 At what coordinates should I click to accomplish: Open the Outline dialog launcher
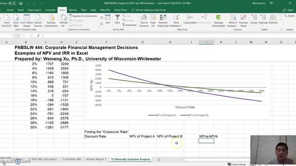pyautogui.click(x=281, y=30)
